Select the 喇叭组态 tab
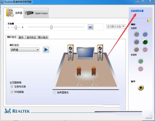The image size is (155, 121). pyautogui.click(x=12, y=37)
